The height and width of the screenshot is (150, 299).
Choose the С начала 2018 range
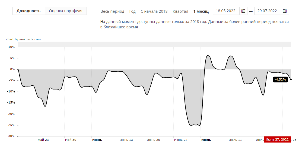tap(154, 11)
